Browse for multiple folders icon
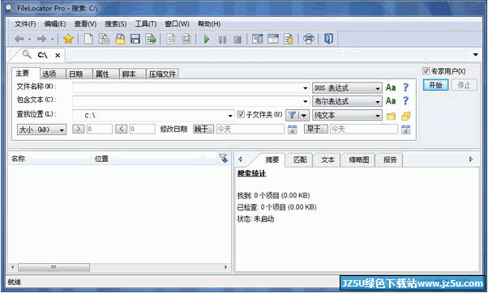Image resolution: width=488 pixels, height=293 pixels. [x=406, y=116]
